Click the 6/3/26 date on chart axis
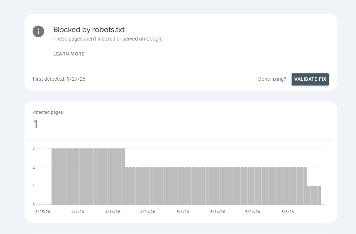 click(288, 212)
